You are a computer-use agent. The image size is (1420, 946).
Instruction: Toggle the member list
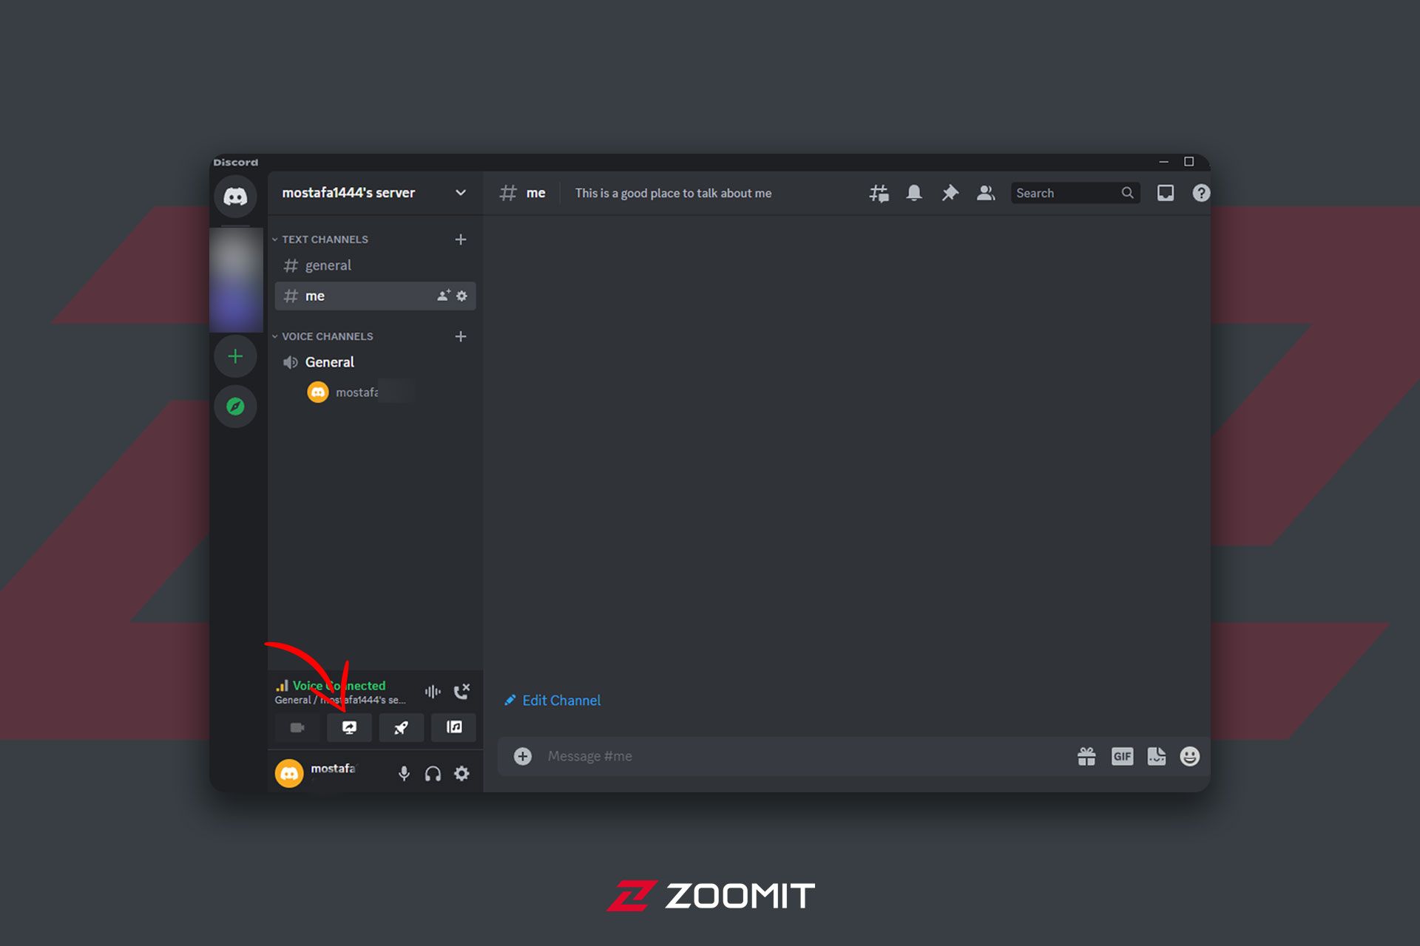click(986, 193)
